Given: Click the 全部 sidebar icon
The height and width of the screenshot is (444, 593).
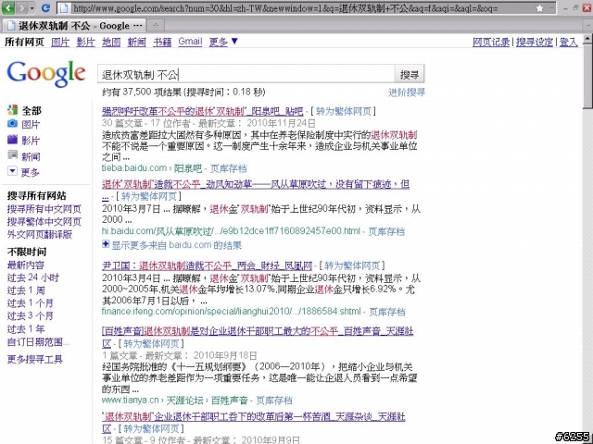Looking at the screenshot, I should 12,110.
